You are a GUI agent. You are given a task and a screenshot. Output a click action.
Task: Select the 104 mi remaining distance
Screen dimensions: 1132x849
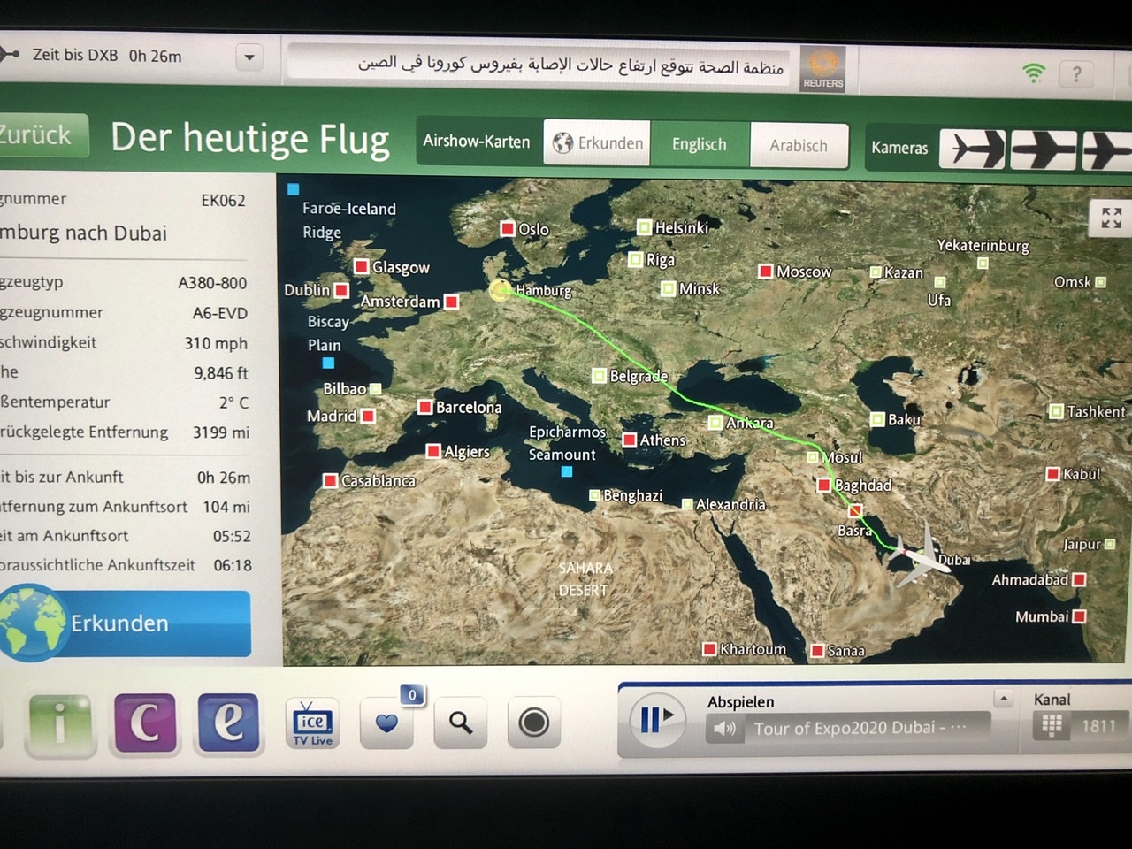[226, 507]
